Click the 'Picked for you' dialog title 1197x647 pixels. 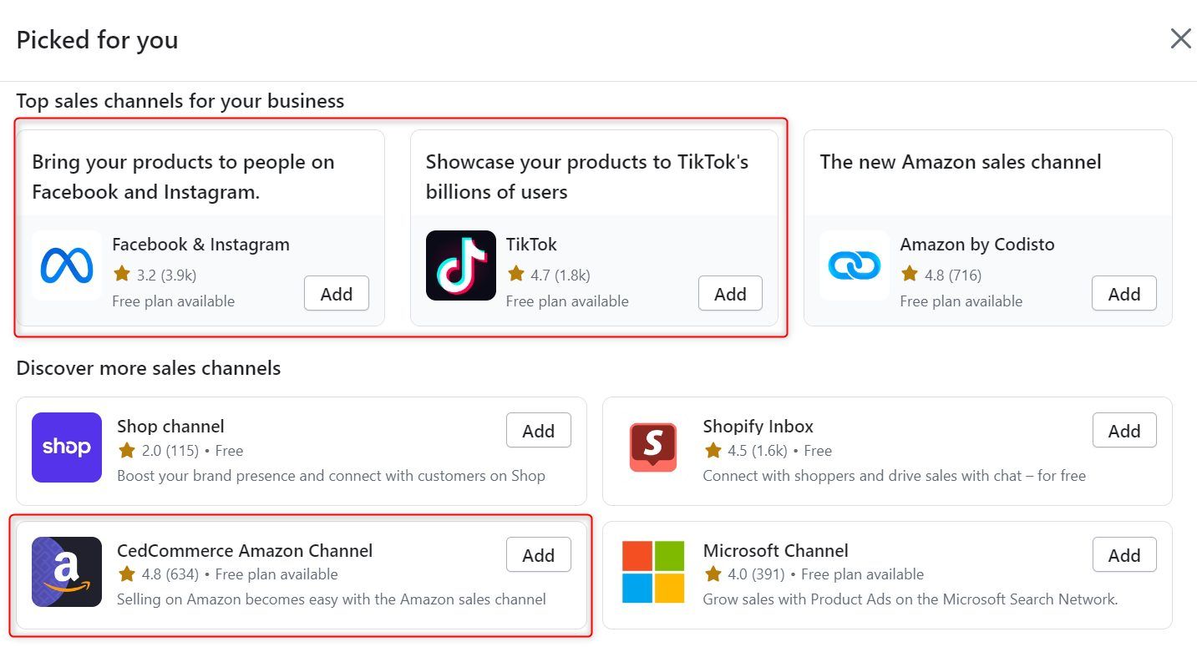[x=97, y=40]
